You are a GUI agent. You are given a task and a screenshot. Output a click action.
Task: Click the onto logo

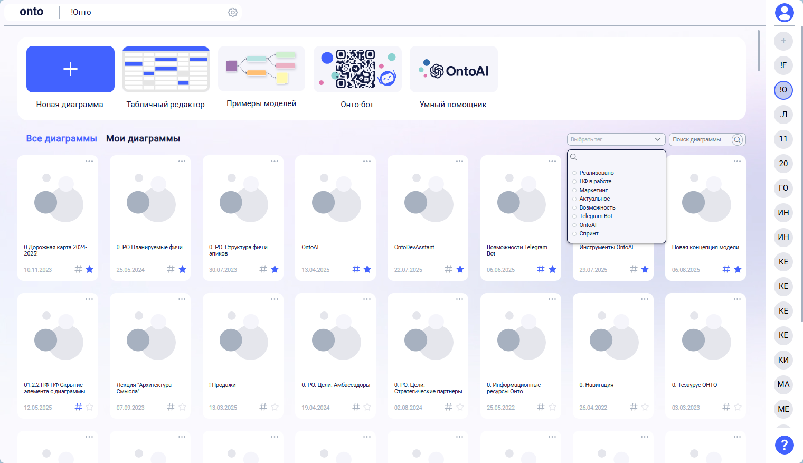coord(32,12)
